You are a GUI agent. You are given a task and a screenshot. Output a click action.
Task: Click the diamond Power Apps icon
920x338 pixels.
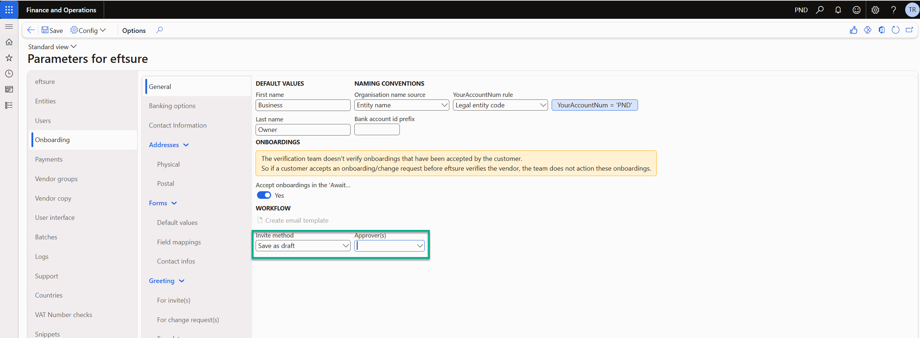[x=868, y=30]
